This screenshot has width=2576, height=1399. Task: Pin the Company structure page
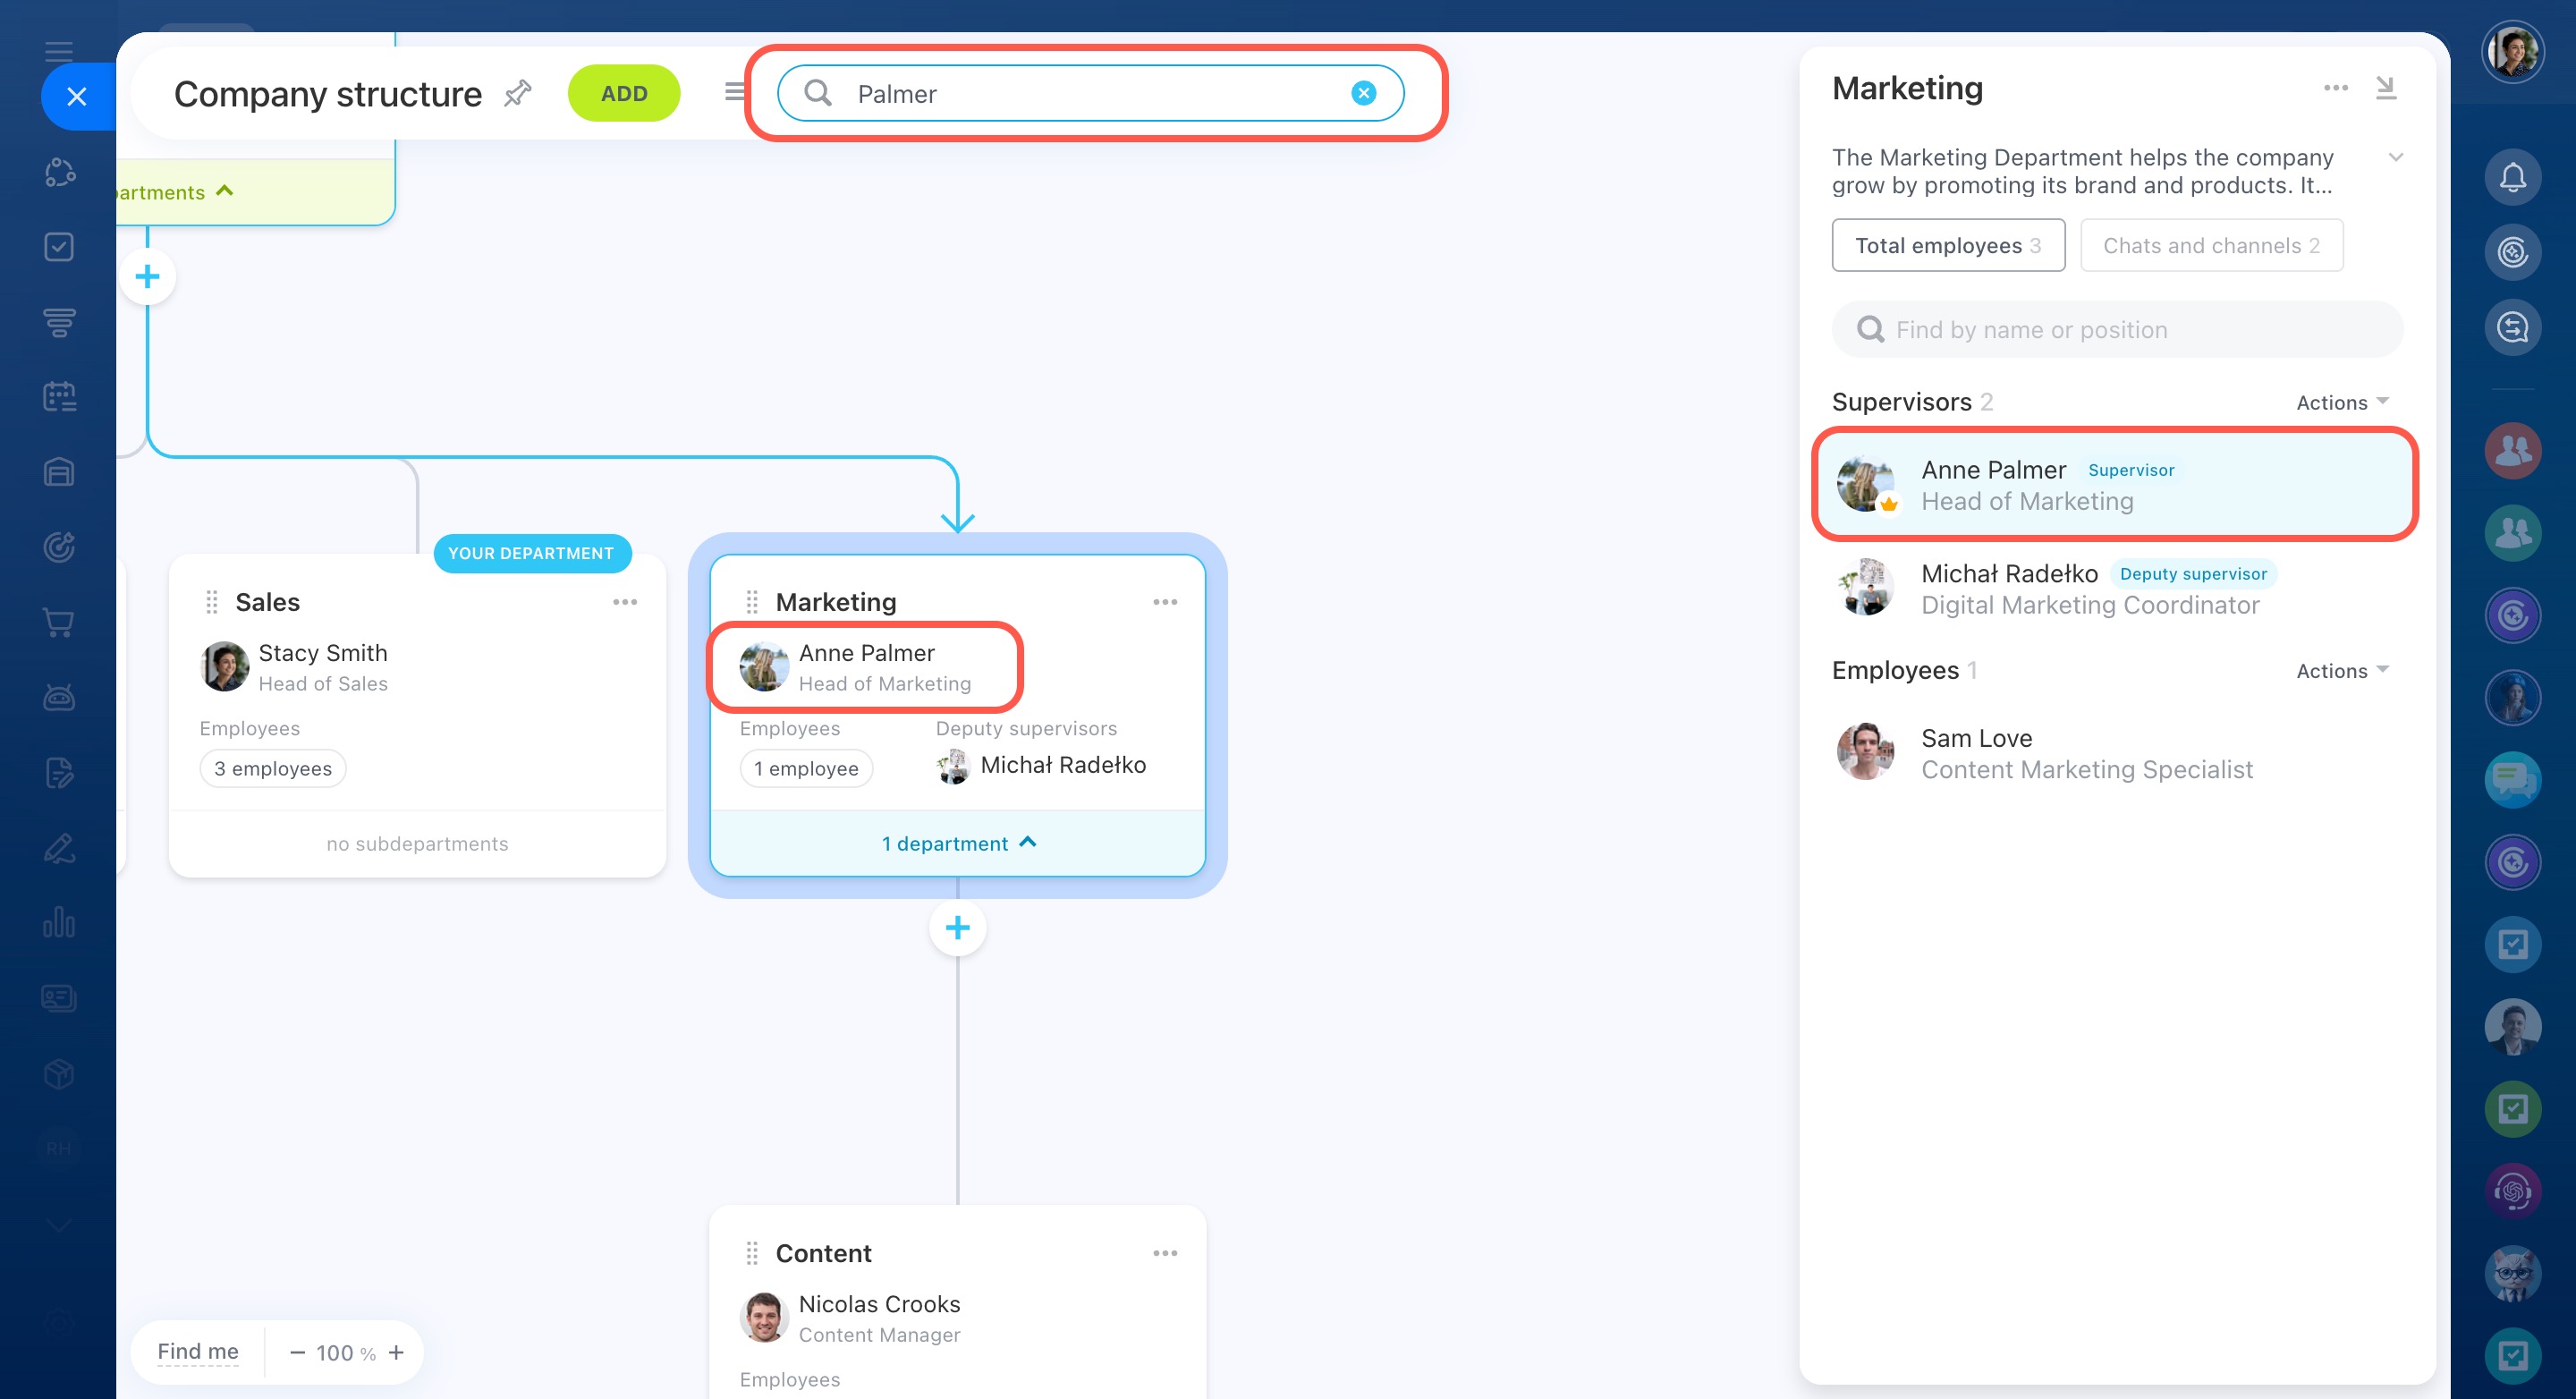(x=517, y=94)
